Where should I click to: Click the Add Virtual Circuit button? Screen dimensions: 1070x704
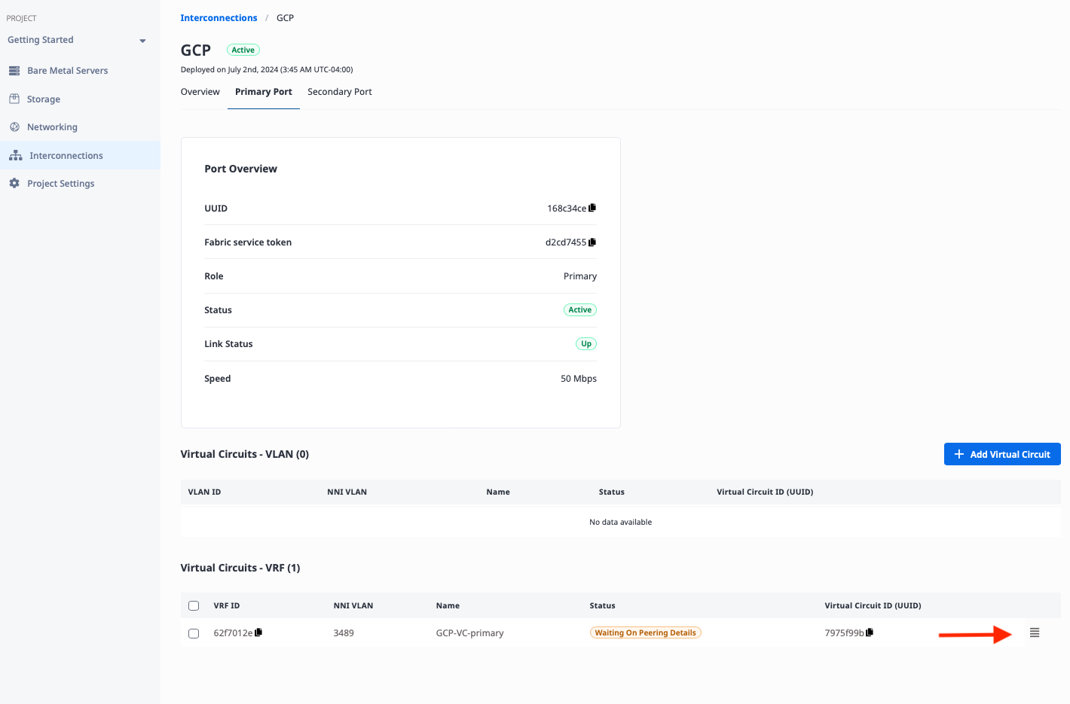pyautogui.click(x=1002, y=454)
